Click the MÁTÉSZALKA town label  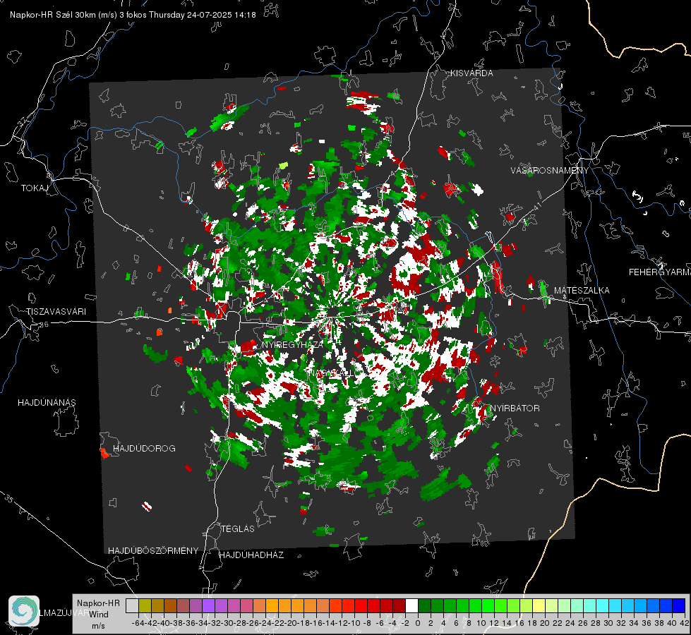pyautogui.click(x=582, y=291)
